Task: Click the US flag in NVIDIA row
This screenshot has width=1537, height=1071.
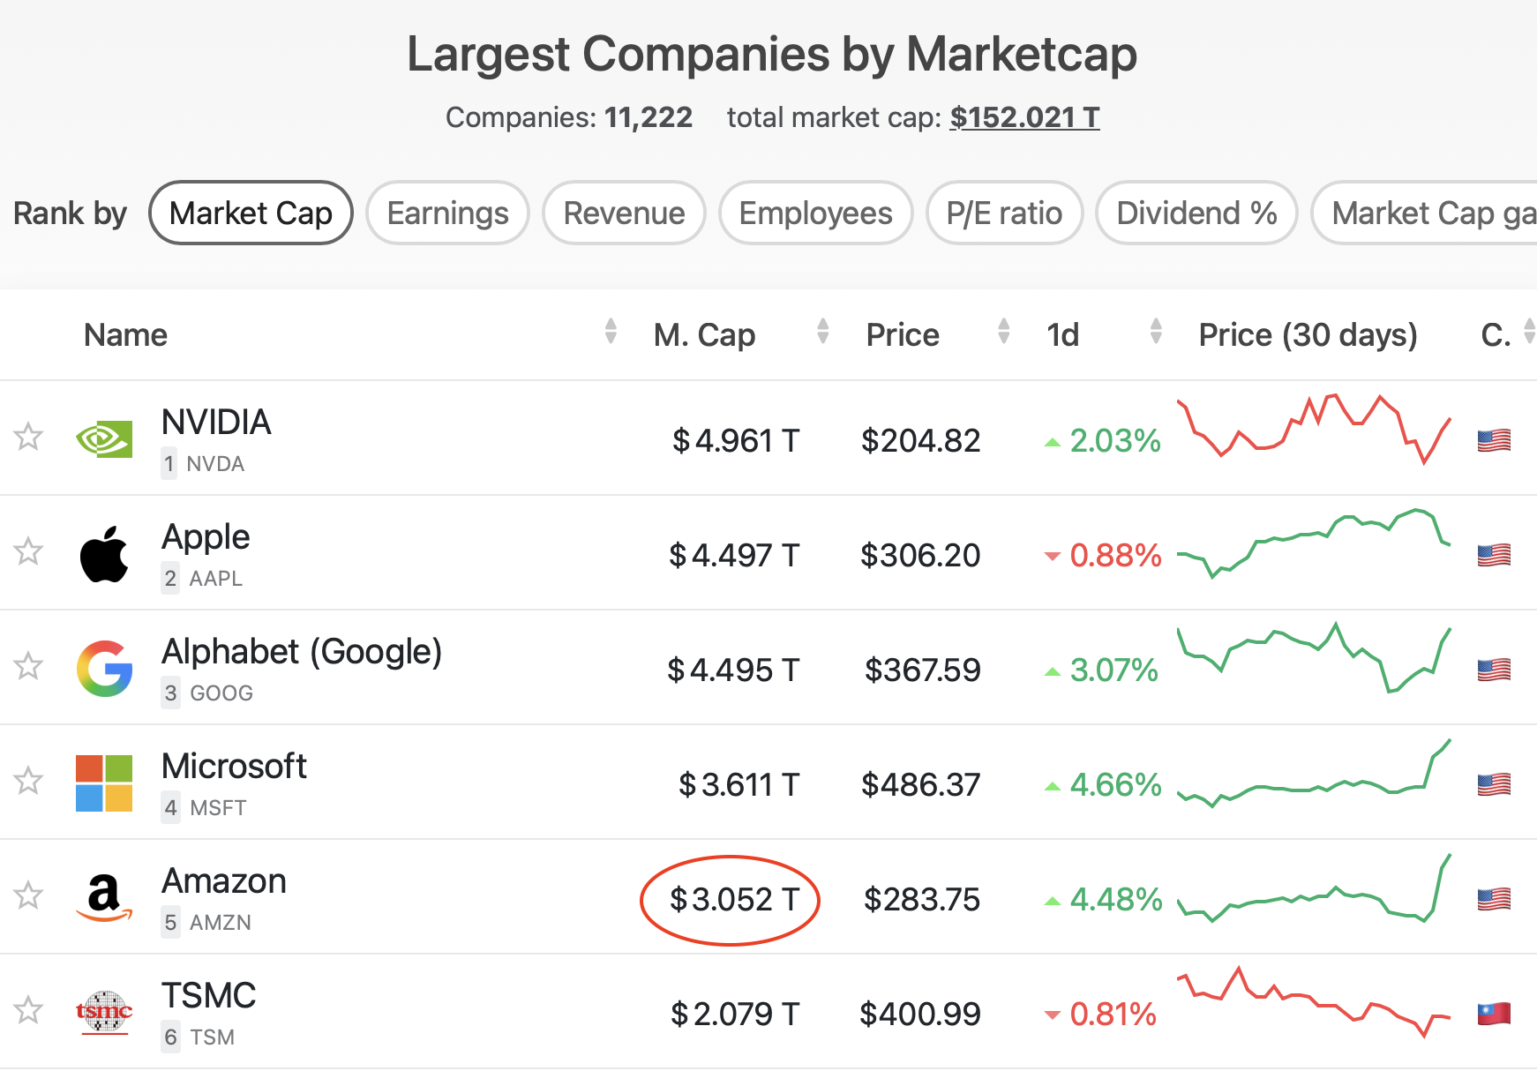Action: 1494,440
